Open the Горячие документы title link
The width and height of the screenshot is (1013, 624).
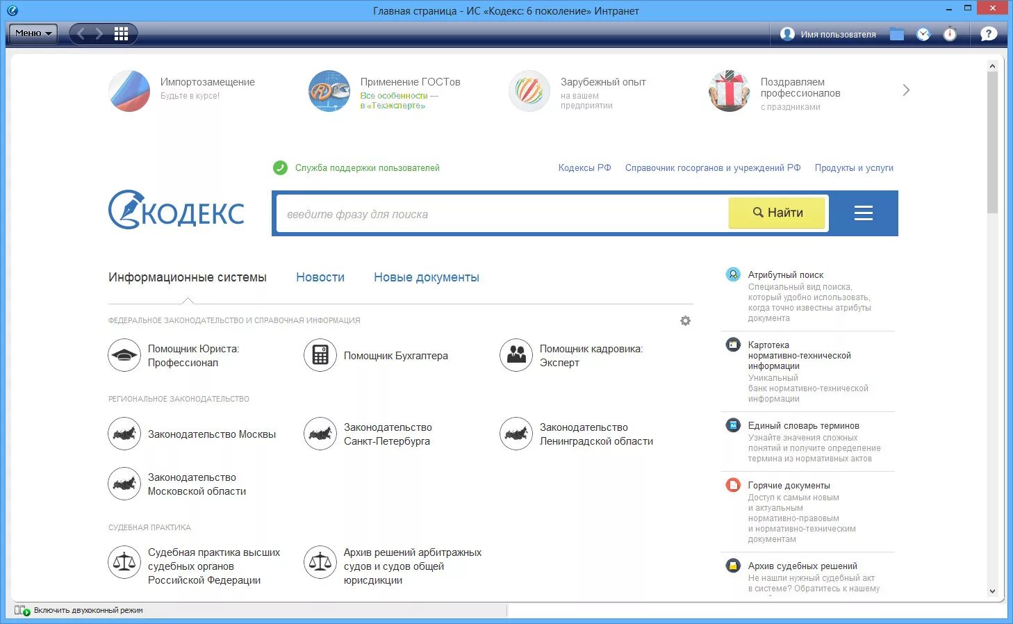[789, 486]
